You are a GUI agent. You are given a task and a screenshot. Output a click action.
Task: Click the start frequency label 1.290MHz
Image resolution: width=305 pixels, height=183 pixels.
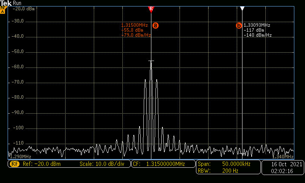[x=20, y=157]
